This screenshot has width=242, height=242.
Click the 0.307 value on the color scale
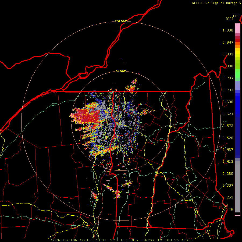pos(228,185)
